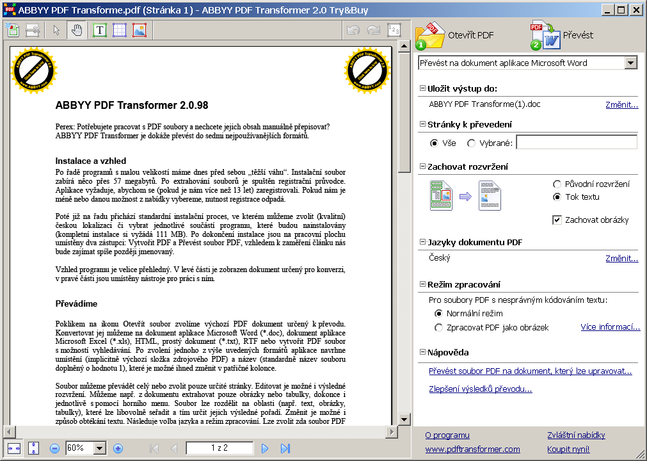Click the vertical scrollbar down arrow
The width and height of the screenshot is (647, 461).
[404, 420]
